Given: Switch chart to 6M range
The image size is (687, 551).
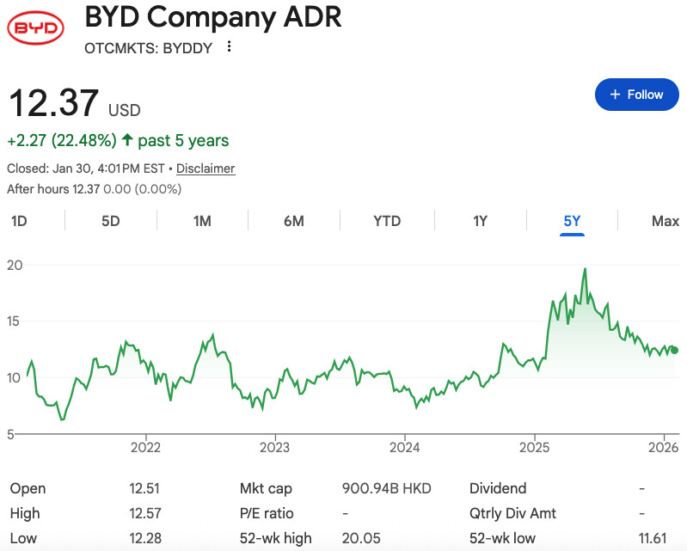Looking at the screenshot, I should pyautogui.click(x=294, y=221).
